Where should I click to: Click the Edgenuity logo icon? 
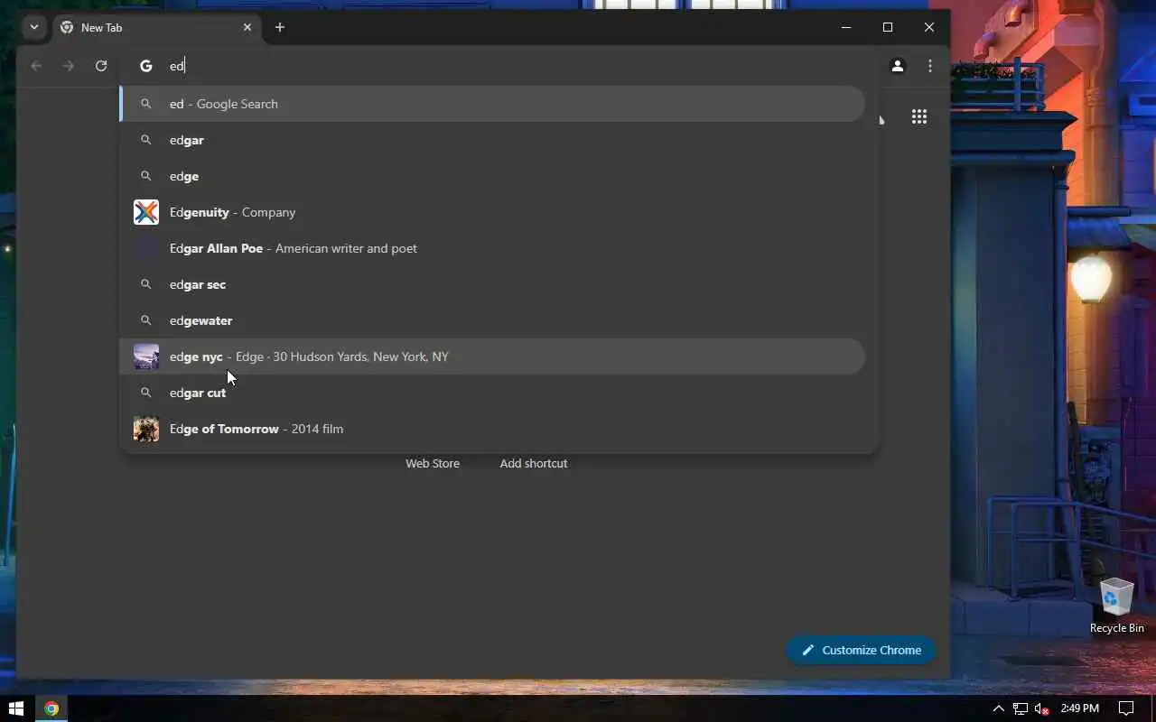146,212
